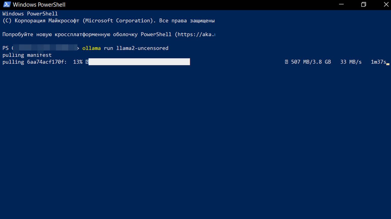Click the llama2-uncensored model name
This screenshot has height=219, width=391.
click(x=142, y=48)
